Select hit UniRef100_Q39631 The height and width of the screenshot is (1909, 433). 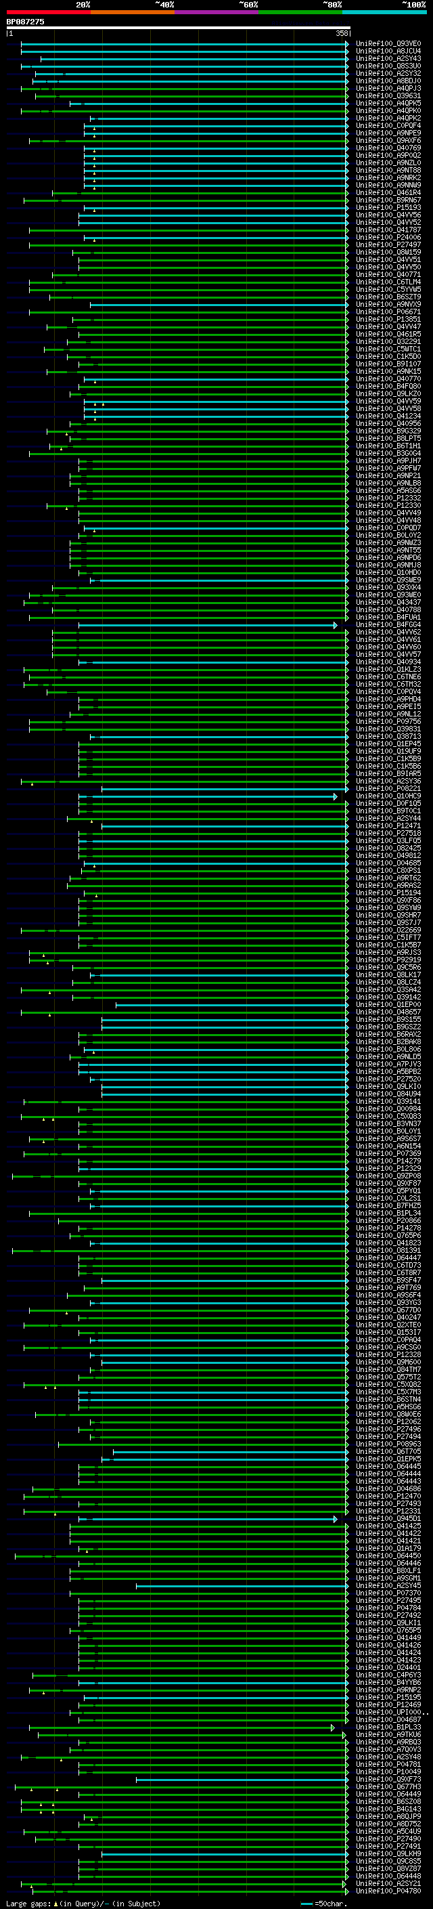[388, 95]
